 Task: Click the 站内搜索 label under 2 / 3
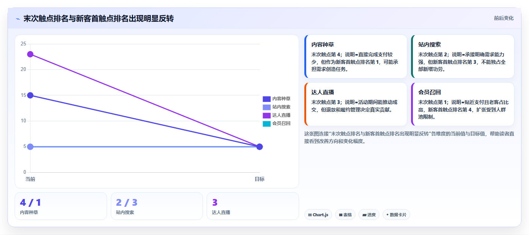pos(125,212)
